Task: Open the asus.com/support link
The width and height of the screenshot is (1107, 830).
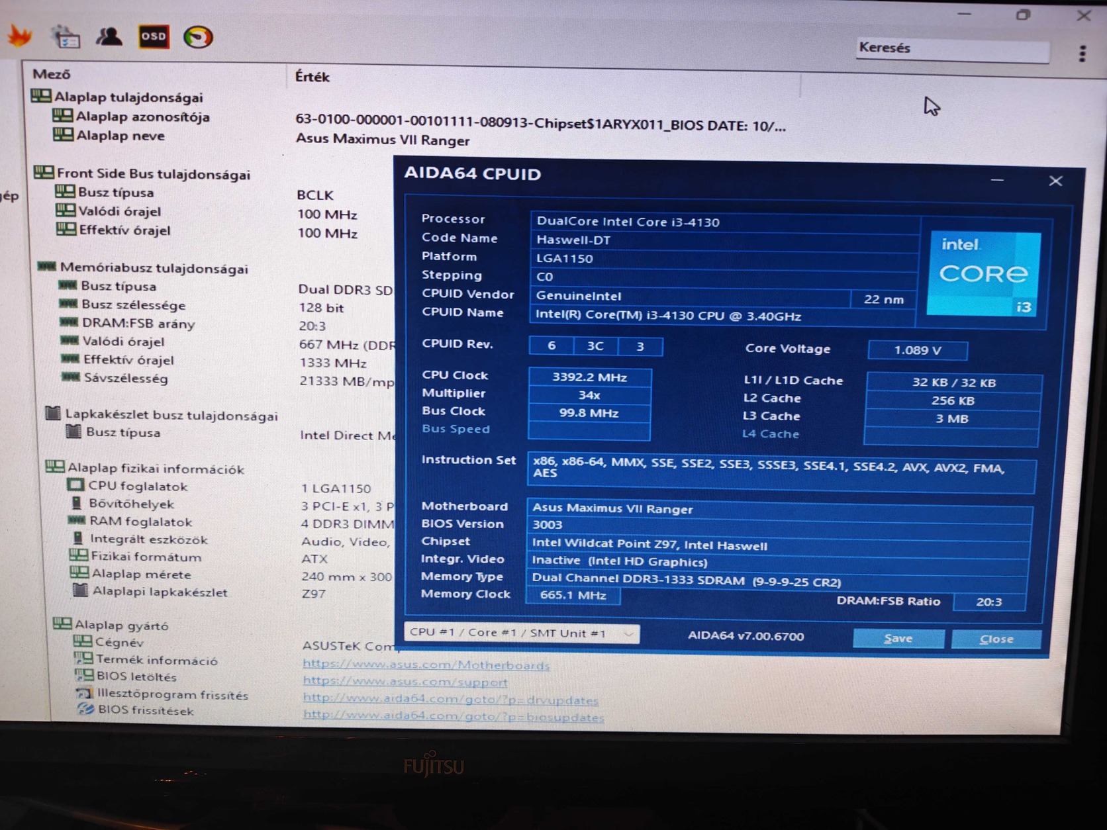Action: click(x=405, y=682)
